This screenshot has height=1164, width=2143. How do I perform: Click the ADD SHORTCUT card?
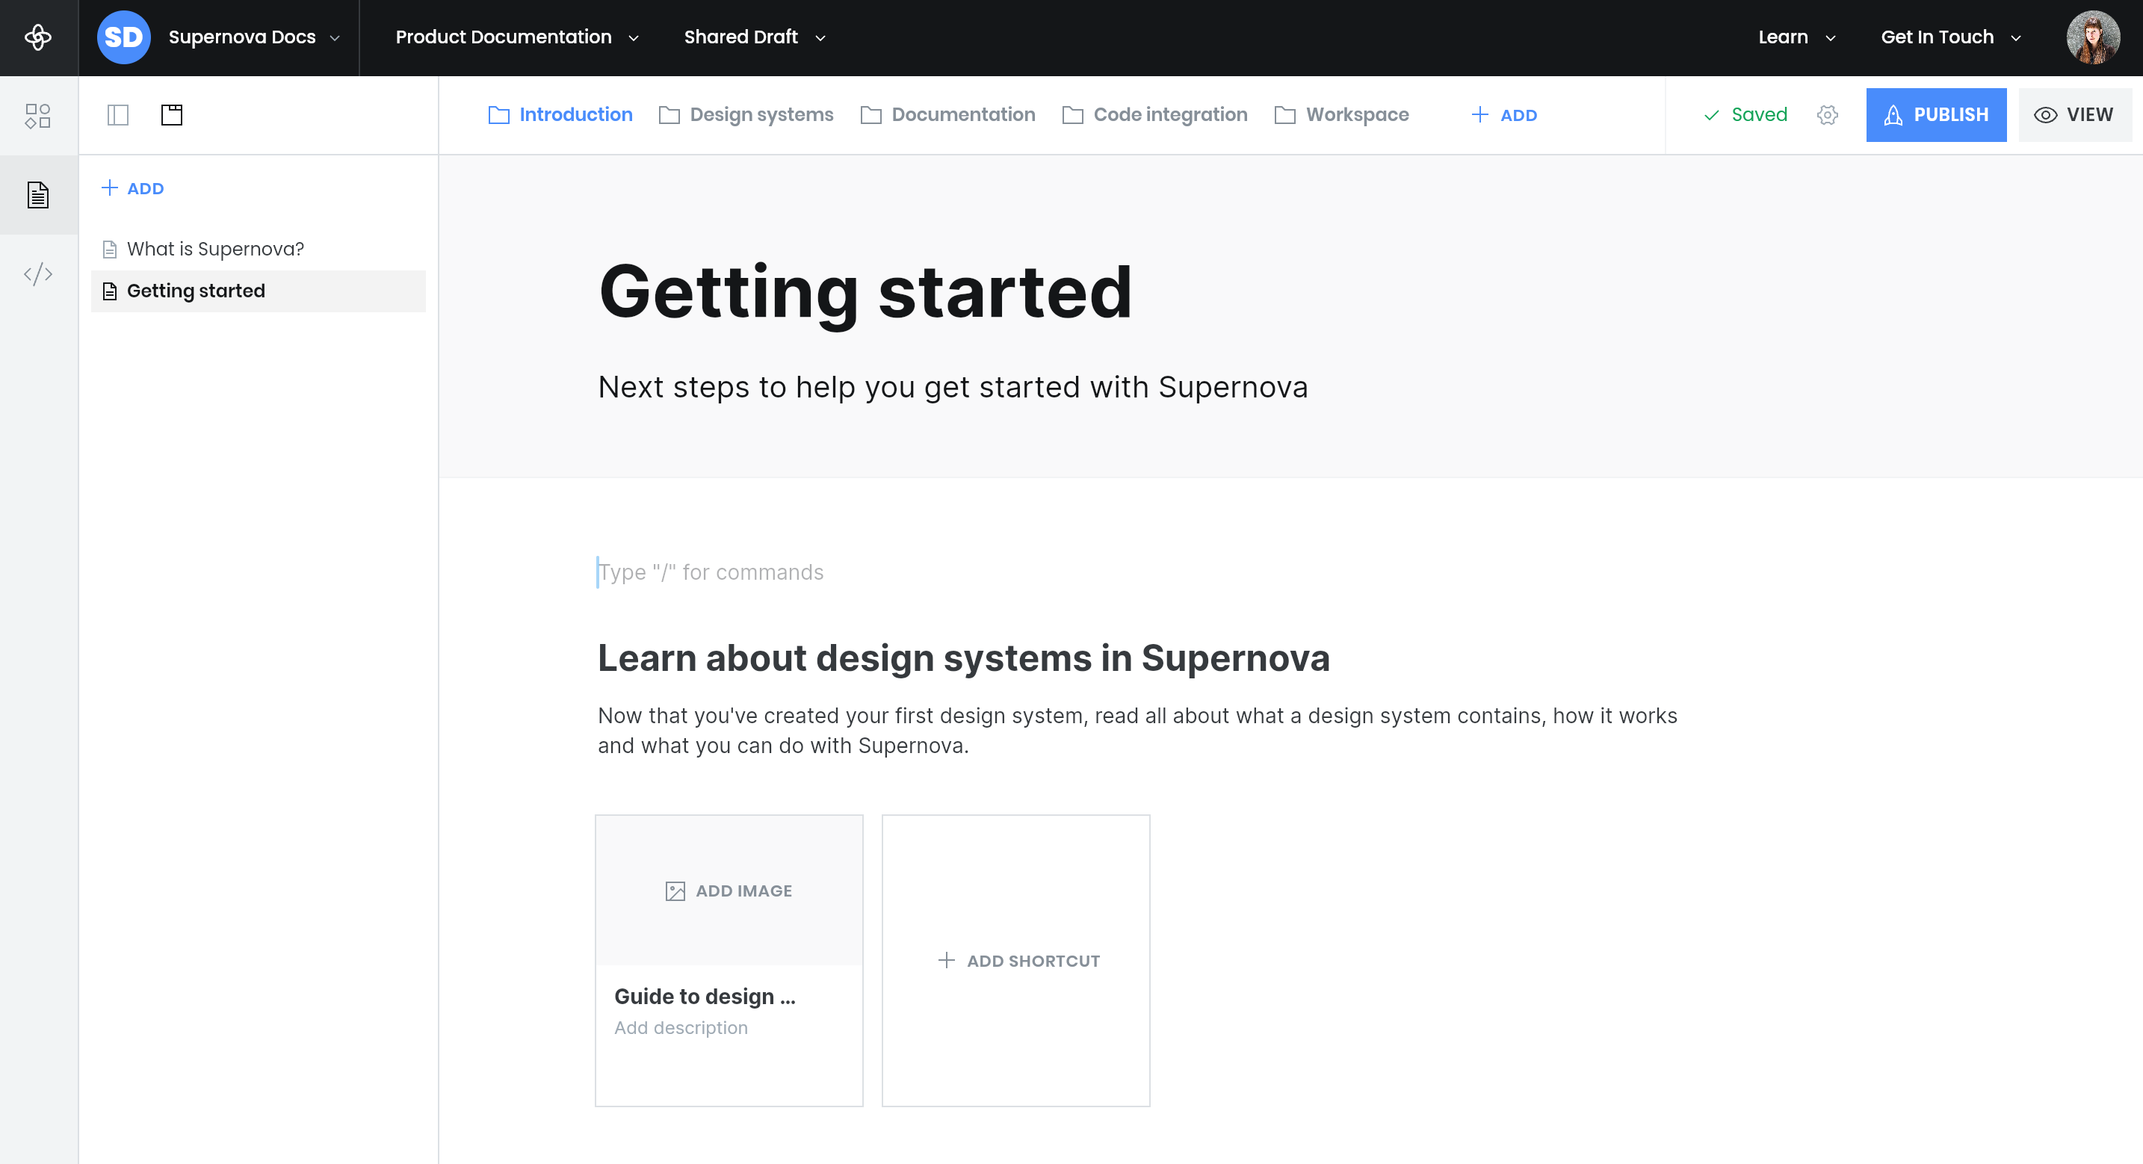coord(1015,960)
